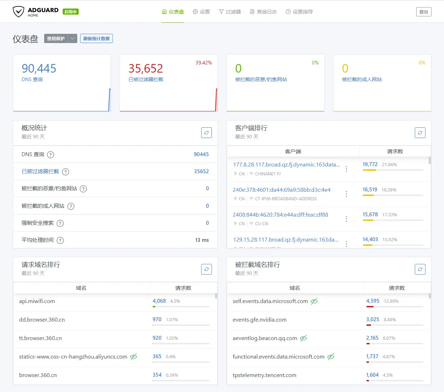Click the orange progress bar under 19,772
Screen dimensions: 444x392
point(370,170)
